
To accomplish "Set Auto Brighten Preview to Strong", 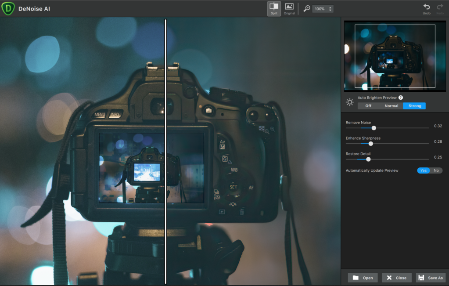I will [414, 106].
